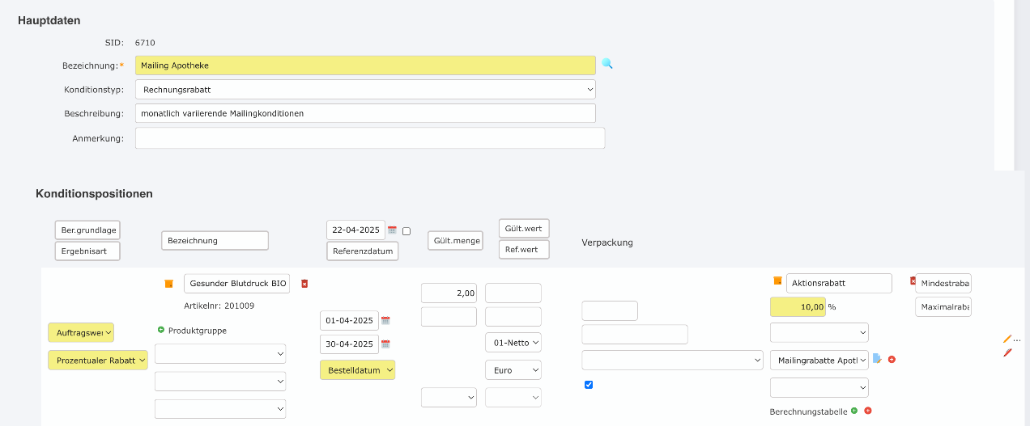The image size is (1030, 426).
Task: Tick the checkbox next to the 22-04-2025 date
Action: pos(406,231)
